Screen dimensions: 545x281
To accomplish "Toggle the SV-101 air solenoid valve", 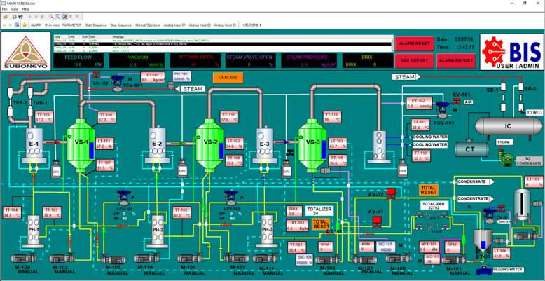I will [460, 103].
